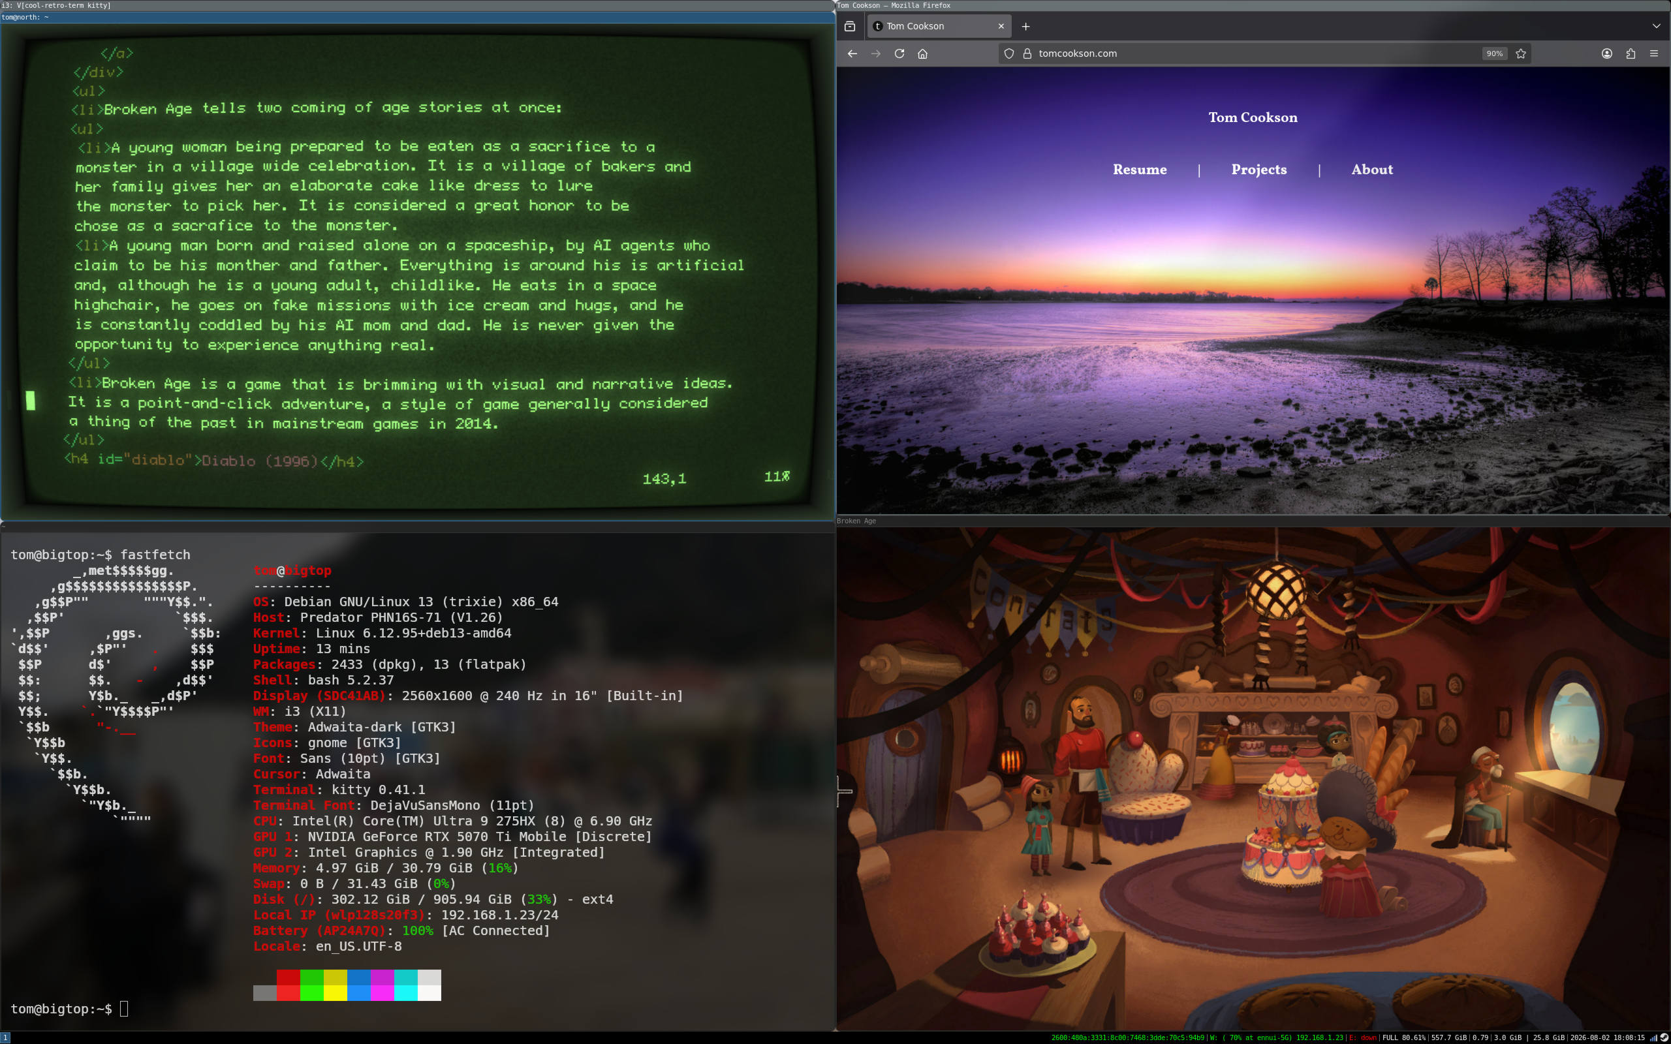Click the bearded man in red shirt
Screen dimensions: 1671x1044
click(1082, 779)
